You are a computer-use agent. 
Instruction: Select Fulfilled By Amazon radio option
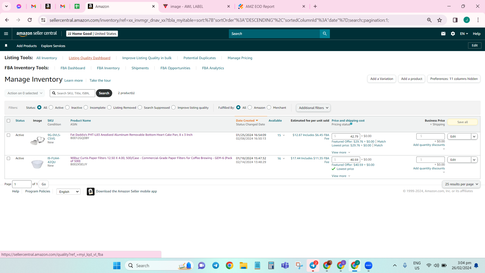pyautogui.click(x=250, y=107)
